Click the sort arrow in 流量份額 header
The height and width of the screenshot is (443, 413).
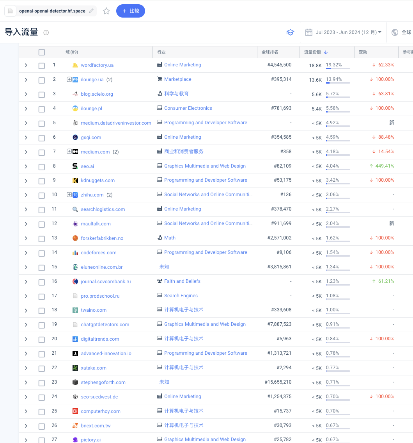tap(326, 52)
